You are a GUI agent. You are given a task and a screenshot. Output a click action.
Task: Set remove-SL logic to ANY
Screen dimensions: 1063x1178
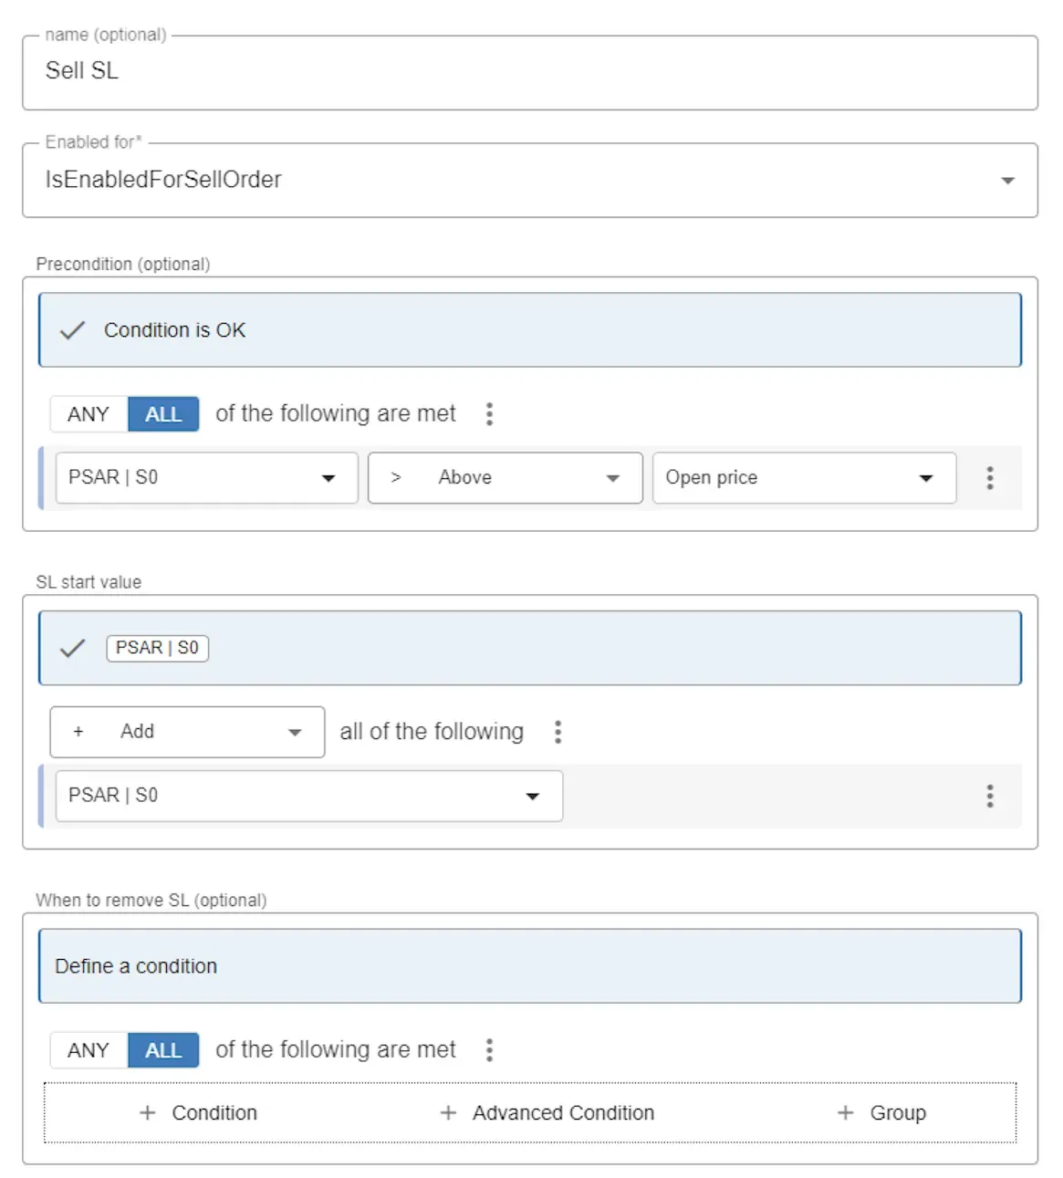coord(89,1050)
